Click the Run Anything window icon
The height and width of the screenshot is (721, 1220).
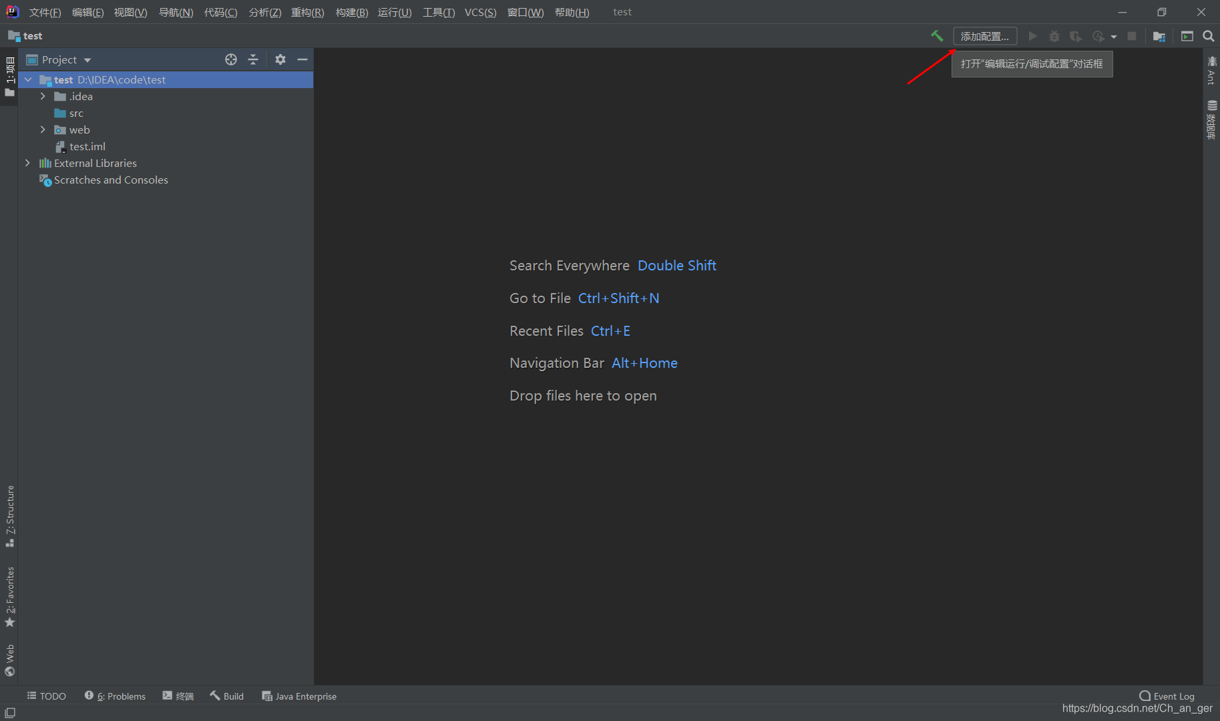(x=1187, y=36)
